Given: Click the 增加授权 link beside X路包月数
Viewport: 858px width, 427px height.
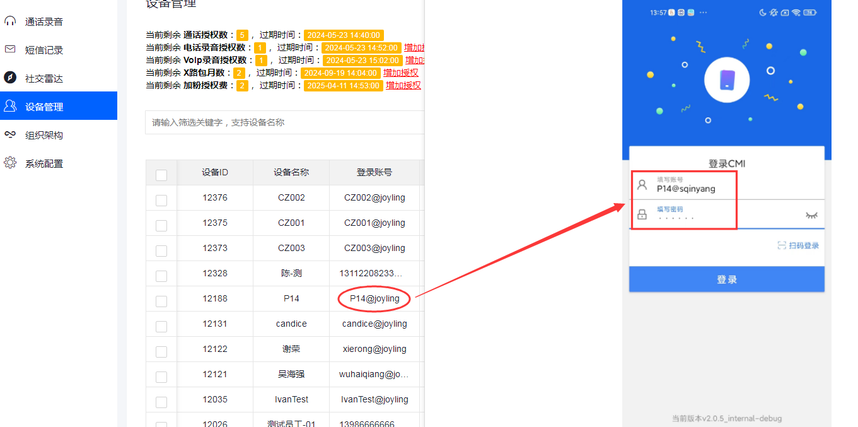Looking at the screenshot, I should (401, 73).
